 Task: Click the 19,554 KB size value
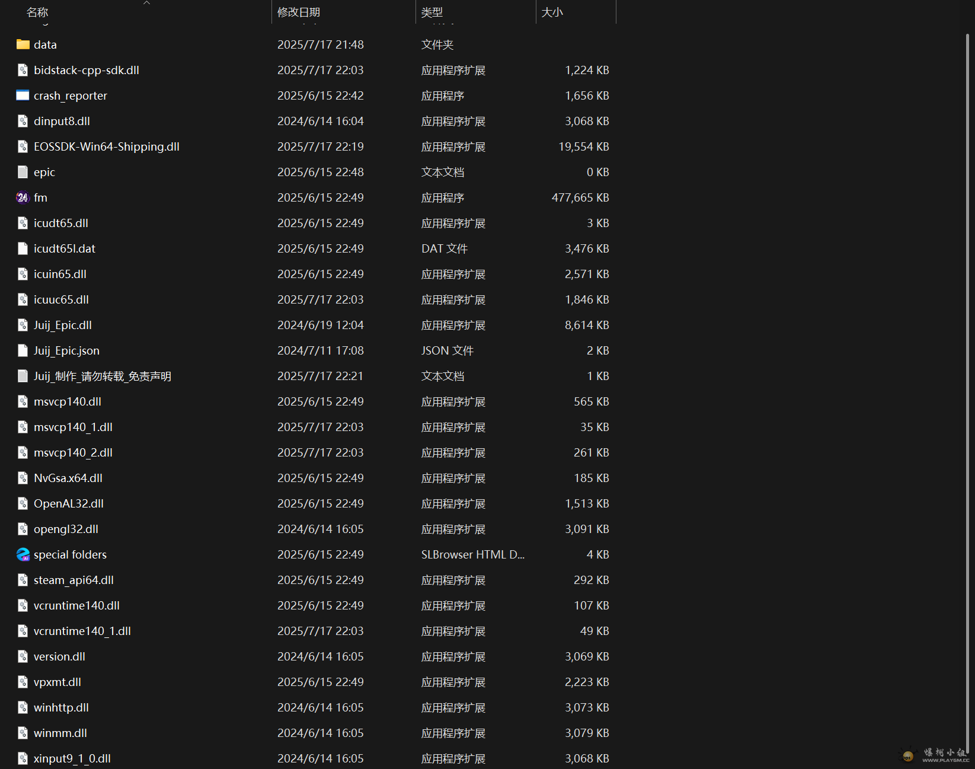point(584,146)
